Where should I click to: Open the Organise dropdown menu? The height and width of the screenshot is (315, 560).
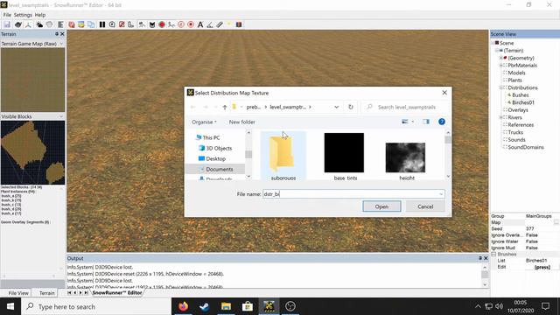(204, 122)
